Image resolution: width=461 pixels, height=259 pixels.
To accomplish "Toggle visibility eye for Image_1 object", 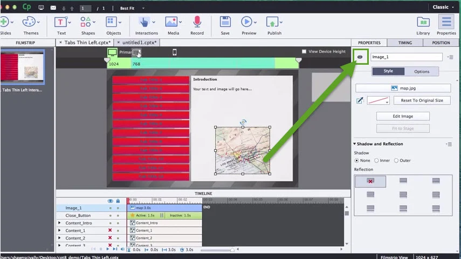I will [x=360, y=57].
